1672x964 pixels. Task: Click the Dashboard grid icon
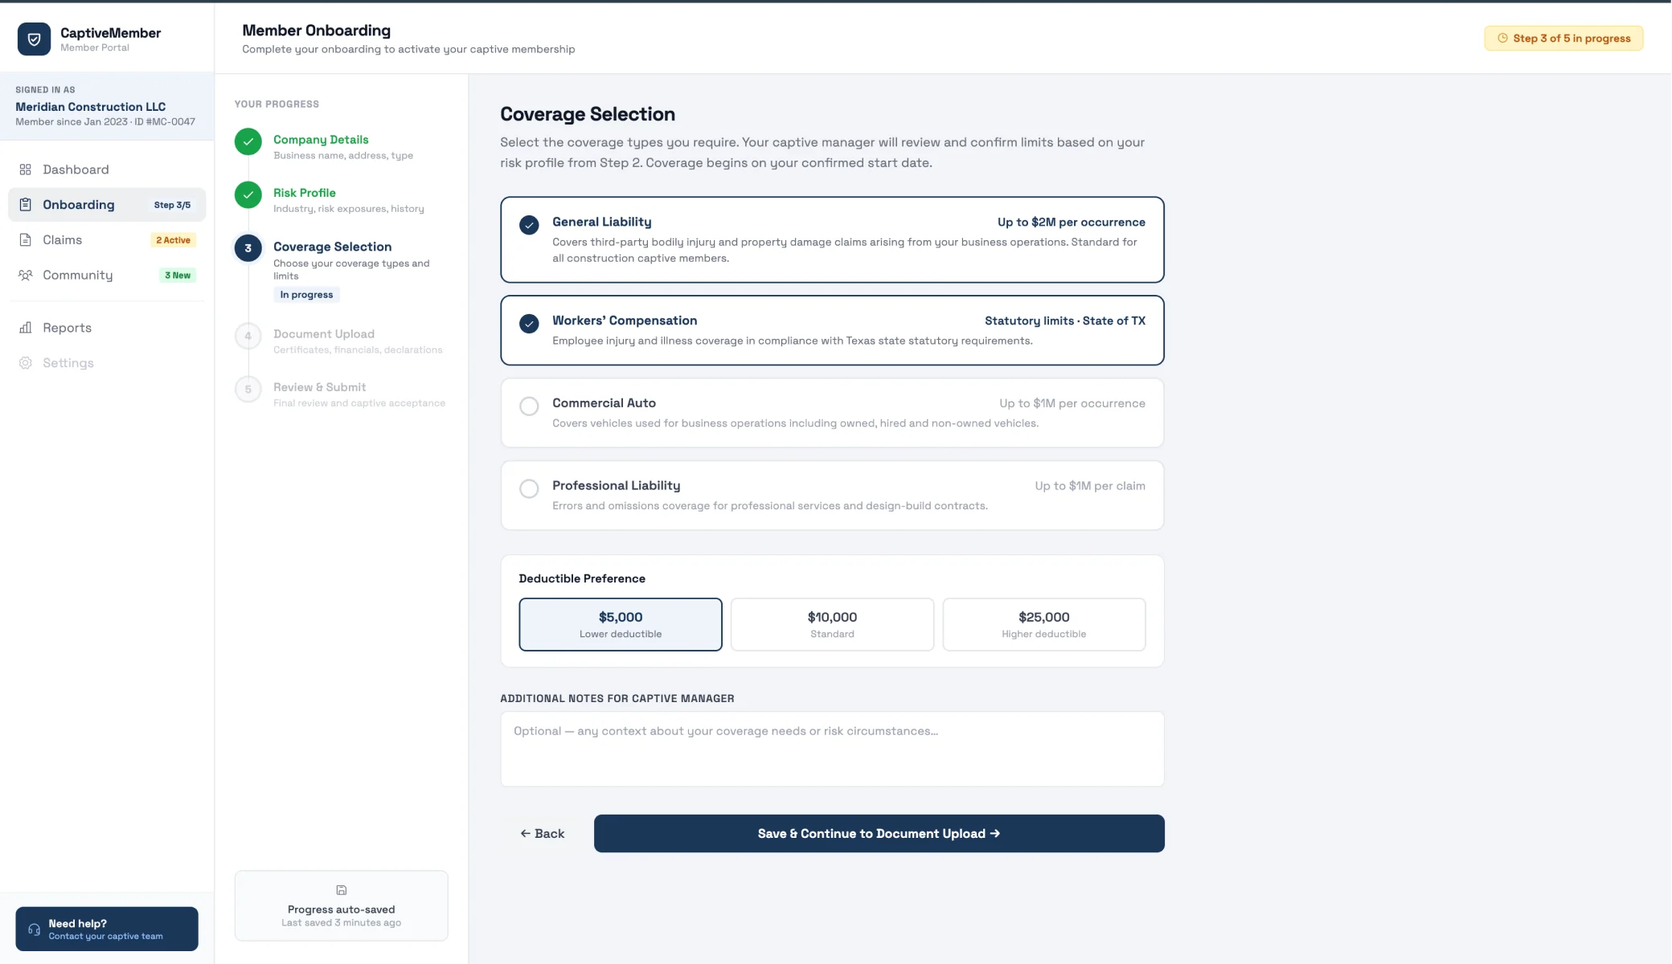[x=26, y=170]
